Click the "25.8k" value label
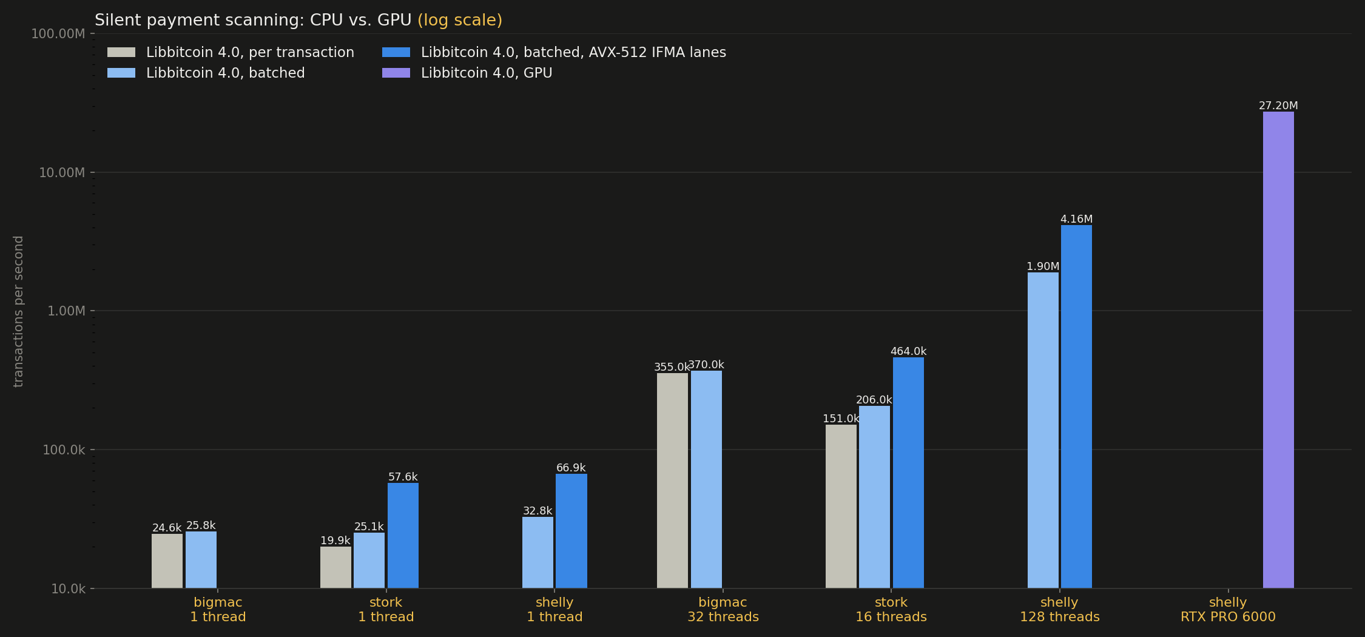The image size is (1365, 637). pyautogui.click(x=201, y=525)
